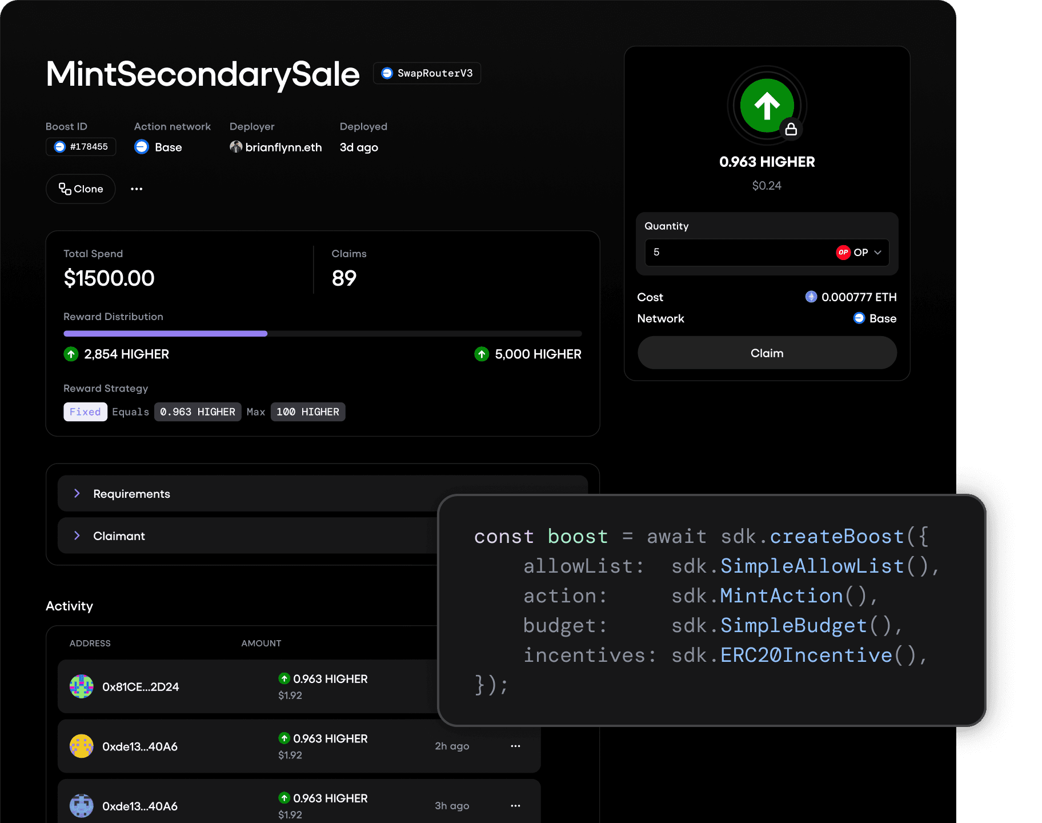Click the SwapRouterV3 contract badge

click(427, 73)
